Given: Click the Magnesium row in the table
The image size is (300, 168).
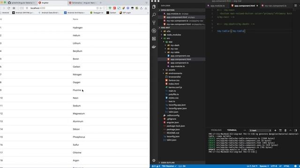Looking at the screenshot, I should pyautogui.click(x=75, y=113).
